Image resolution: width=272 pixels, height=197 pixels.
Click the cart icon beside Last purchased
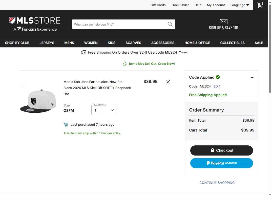[x=66, y=124]
